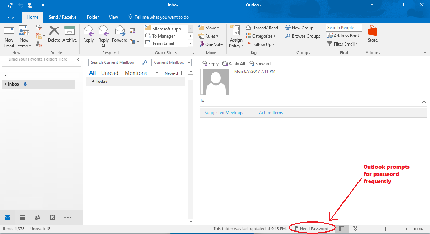Click the Reply All button

[x=234, y=63]
